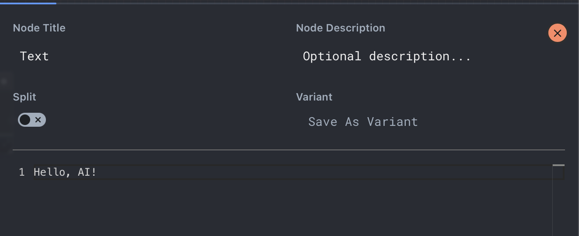Click the dark knob of Split switch
This screenshot has height=236, width=579.
click(x=25, y=120)
